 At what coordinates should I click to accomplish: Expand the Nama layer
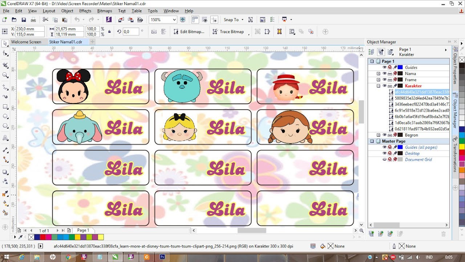point(378,74)
